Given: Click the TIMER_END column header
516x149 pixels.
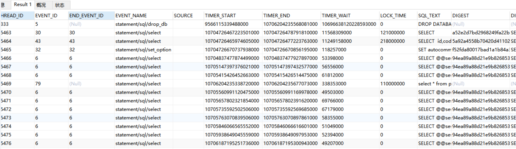Looking at the screenshot, I should [291, 15].
